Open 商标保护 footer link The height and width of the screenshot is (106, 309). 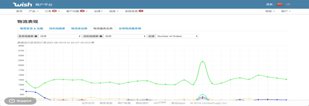click(142, 103)
